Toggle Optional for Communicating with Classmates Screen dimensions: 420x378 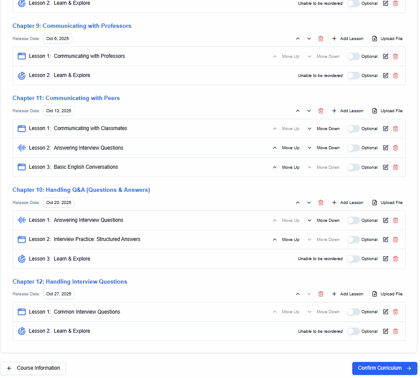(353, 128)
